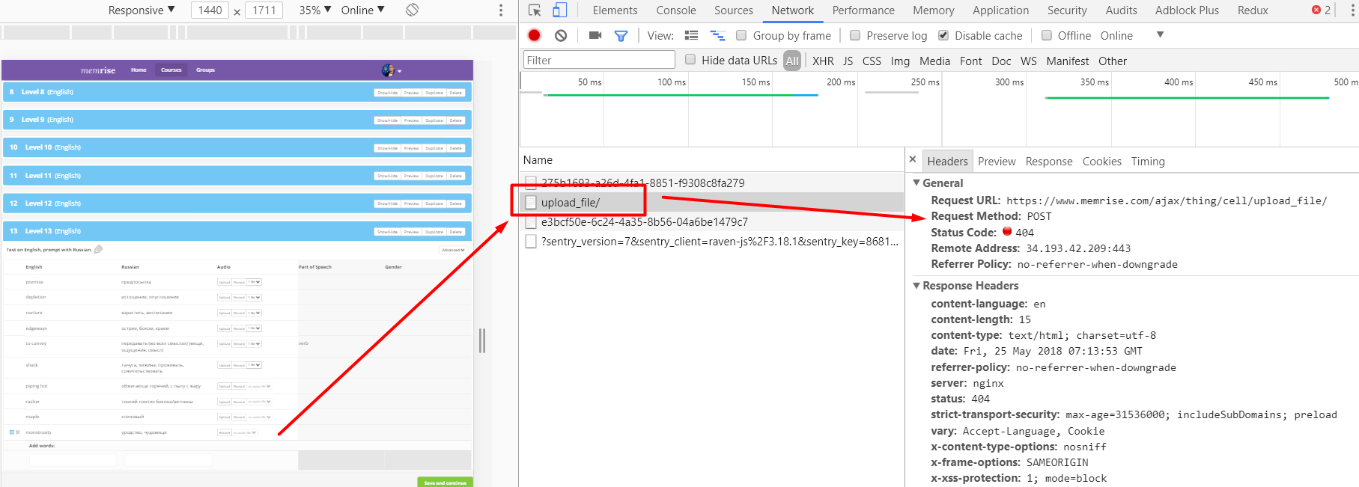
Task: Enable Group by frame
Action: click(x=741, y=35)
